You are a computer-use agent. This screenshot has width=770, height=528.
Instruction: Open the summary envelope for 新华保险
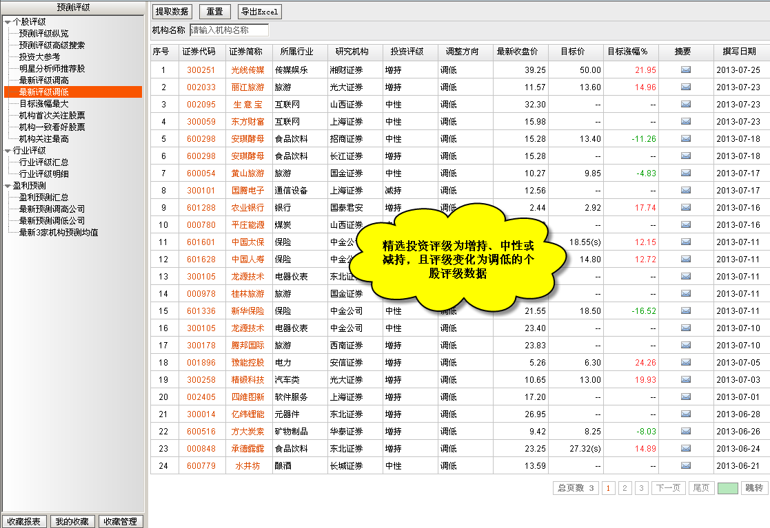coord(685,311)
